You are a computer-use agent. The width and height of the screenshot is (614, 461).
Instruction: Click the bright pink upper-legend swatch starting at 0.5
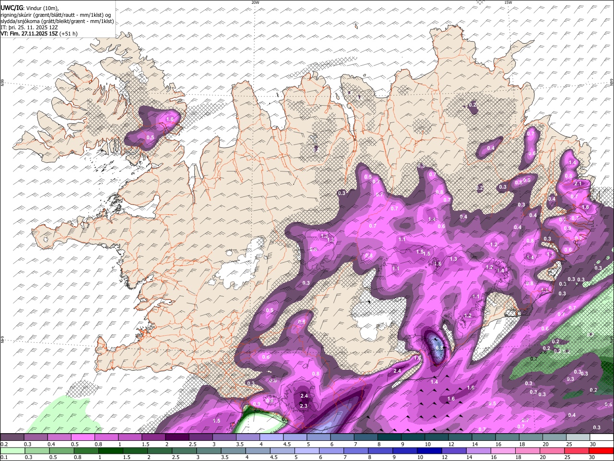coord(83,437)
